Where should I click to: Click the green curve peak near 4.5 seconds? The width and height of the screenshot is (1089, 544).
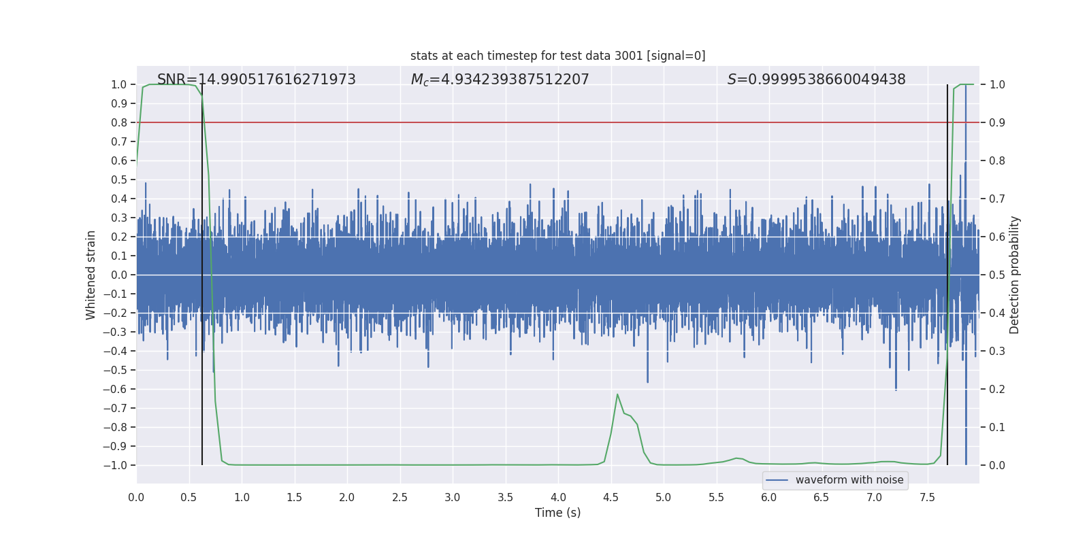coord(617,394)
